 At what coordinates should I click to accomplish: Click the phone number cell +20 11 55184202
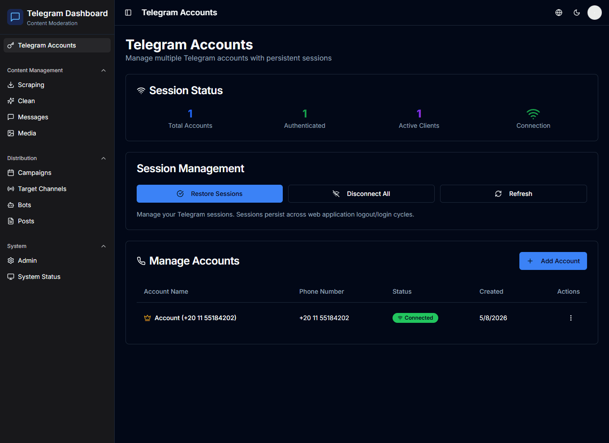point(324,318)
